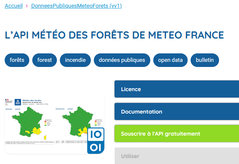Image resolution: width=239 pixels, height=164 pixels.
Task: Open the Documentation section
Action: pos(177,111)
